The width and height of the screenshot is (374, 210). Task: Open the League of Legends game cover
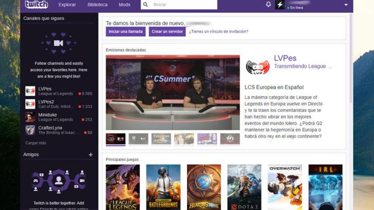coord(123,187)
